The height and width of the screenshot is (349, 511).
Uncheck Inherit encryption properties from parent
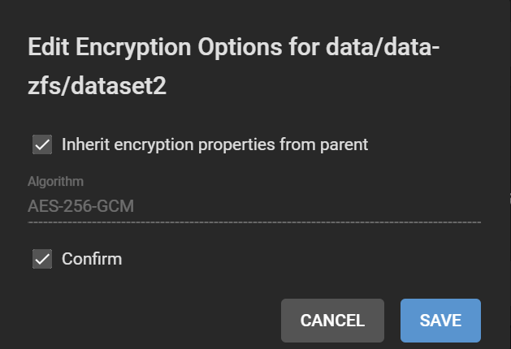coord(42,145)
